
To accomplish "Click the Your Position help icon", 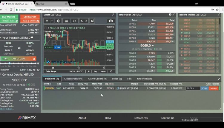I will point(32,38).
